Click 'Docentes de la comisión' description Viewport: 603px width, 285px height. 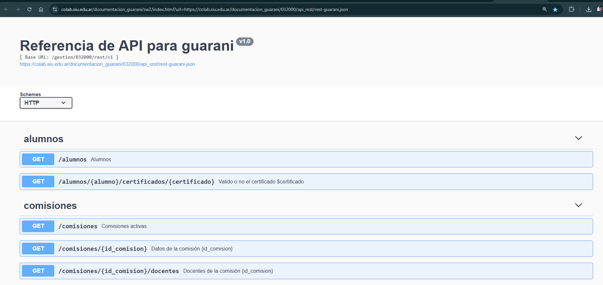(228, 271)
